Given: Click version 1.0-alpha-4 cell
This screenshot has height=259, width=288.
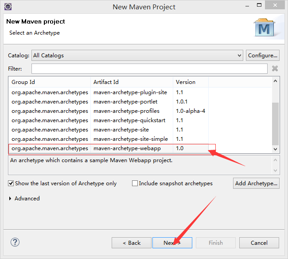Looking at the screenshot, I should (191, 111).
